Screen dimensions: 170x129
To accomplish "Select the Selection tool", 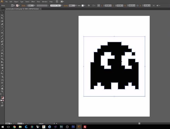I will (x=2, y=12).
